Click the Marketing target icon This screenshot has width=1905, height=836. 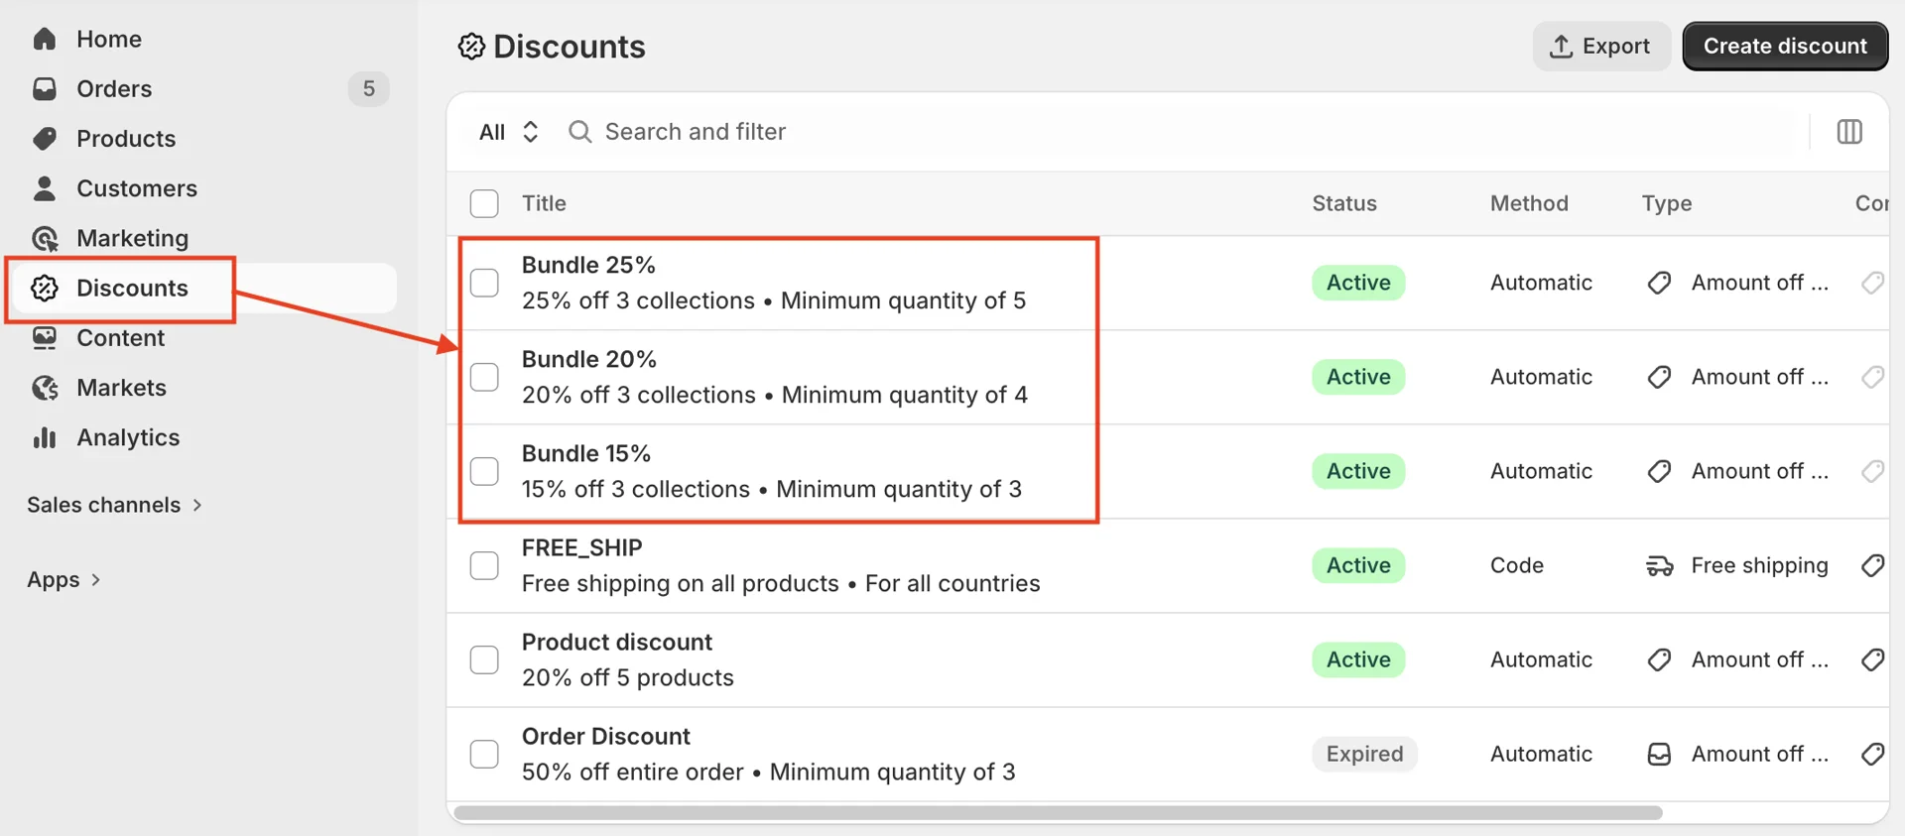(x=45, y=239)
